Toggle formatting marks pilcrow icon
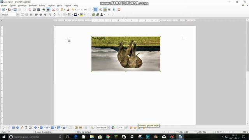Screen dimensions: 249x140 (114, 10)
